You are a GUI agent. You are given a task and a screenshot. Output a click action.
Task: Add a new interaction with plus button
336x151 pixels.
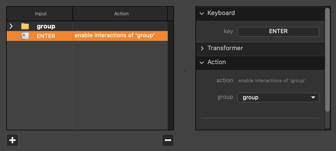[12, 140]
